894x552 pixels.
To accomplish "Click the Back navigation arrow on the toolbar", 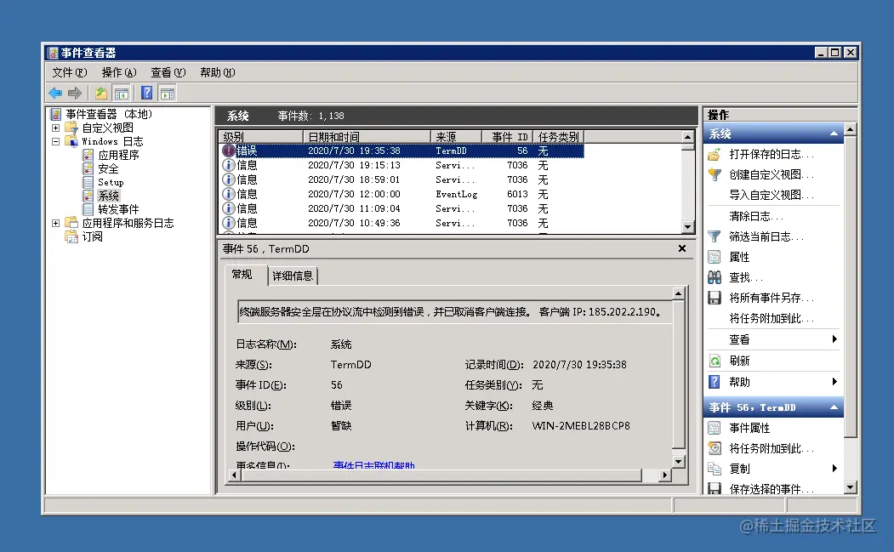I will click(56, 93).
